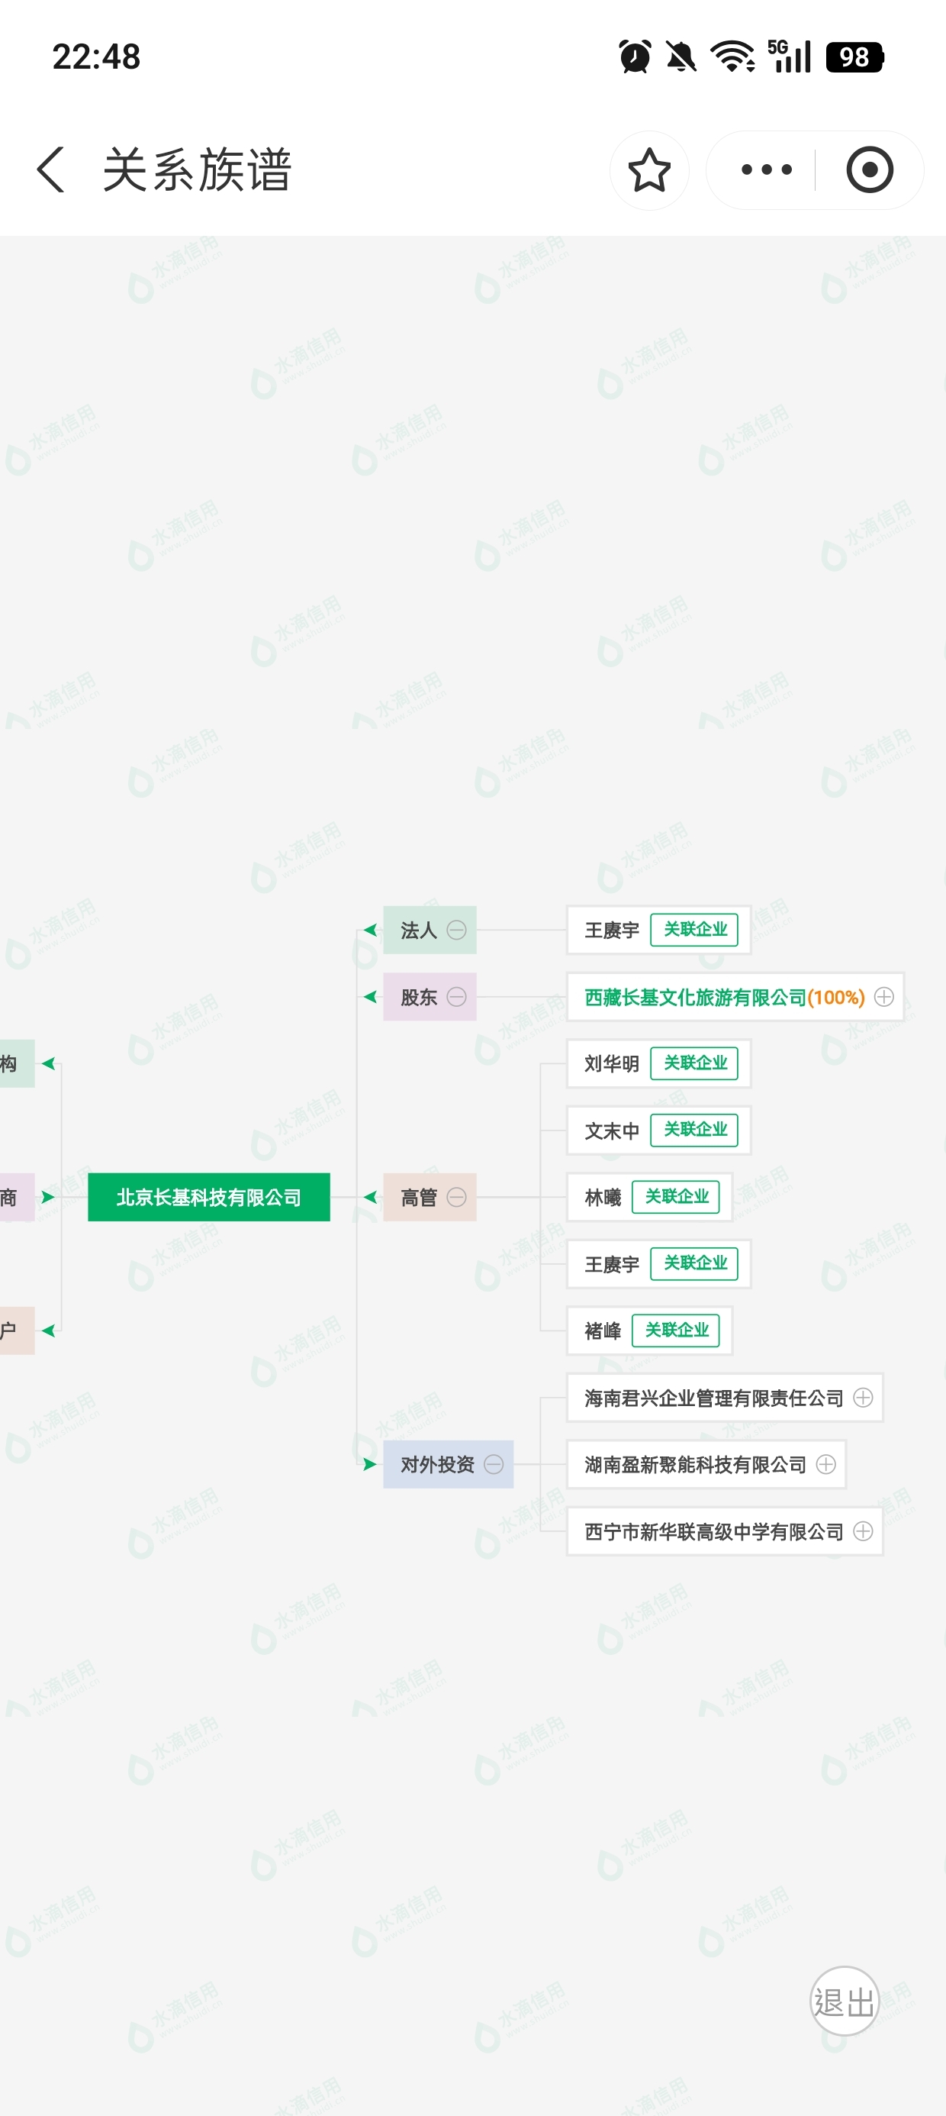Tap the mini program close circle icon
Screen dimensions: 946x2116
(869, 170)
